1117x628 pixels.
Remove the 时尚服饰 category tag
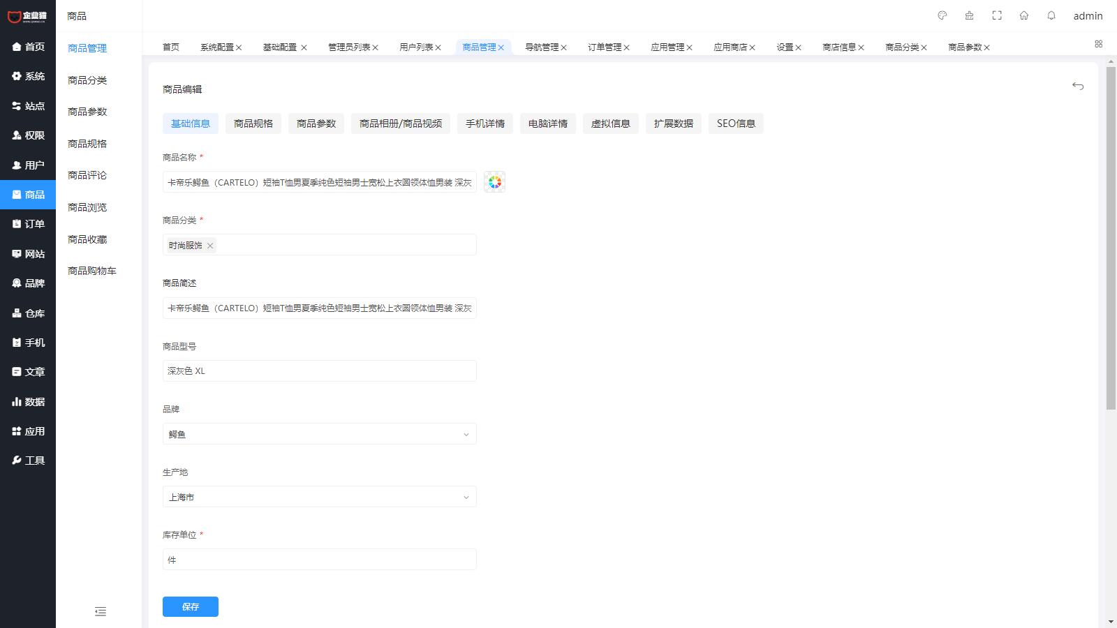click(210, 246)
